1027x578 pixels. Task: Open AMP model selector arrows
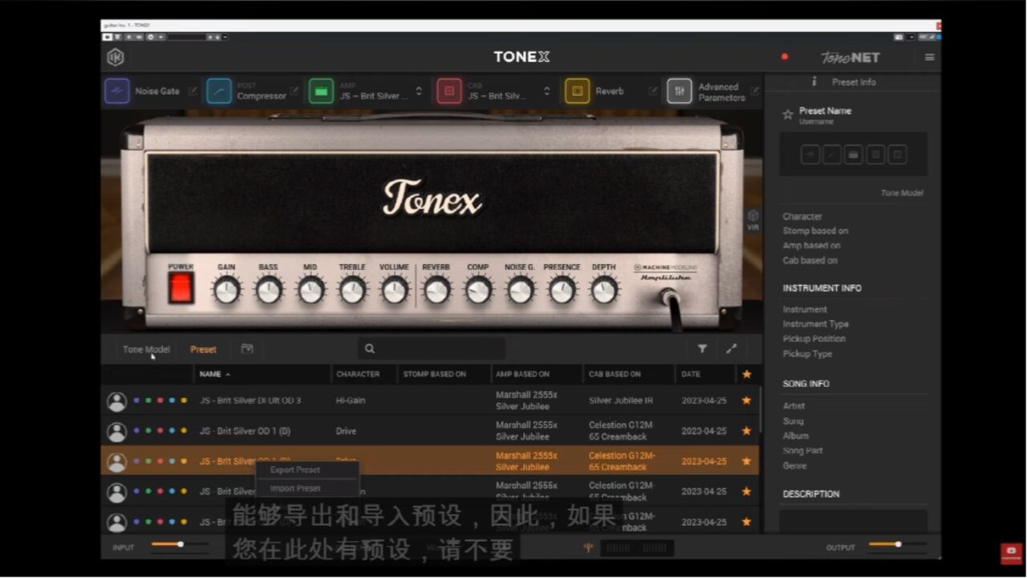pyautogui.click(x=418, y=92)
